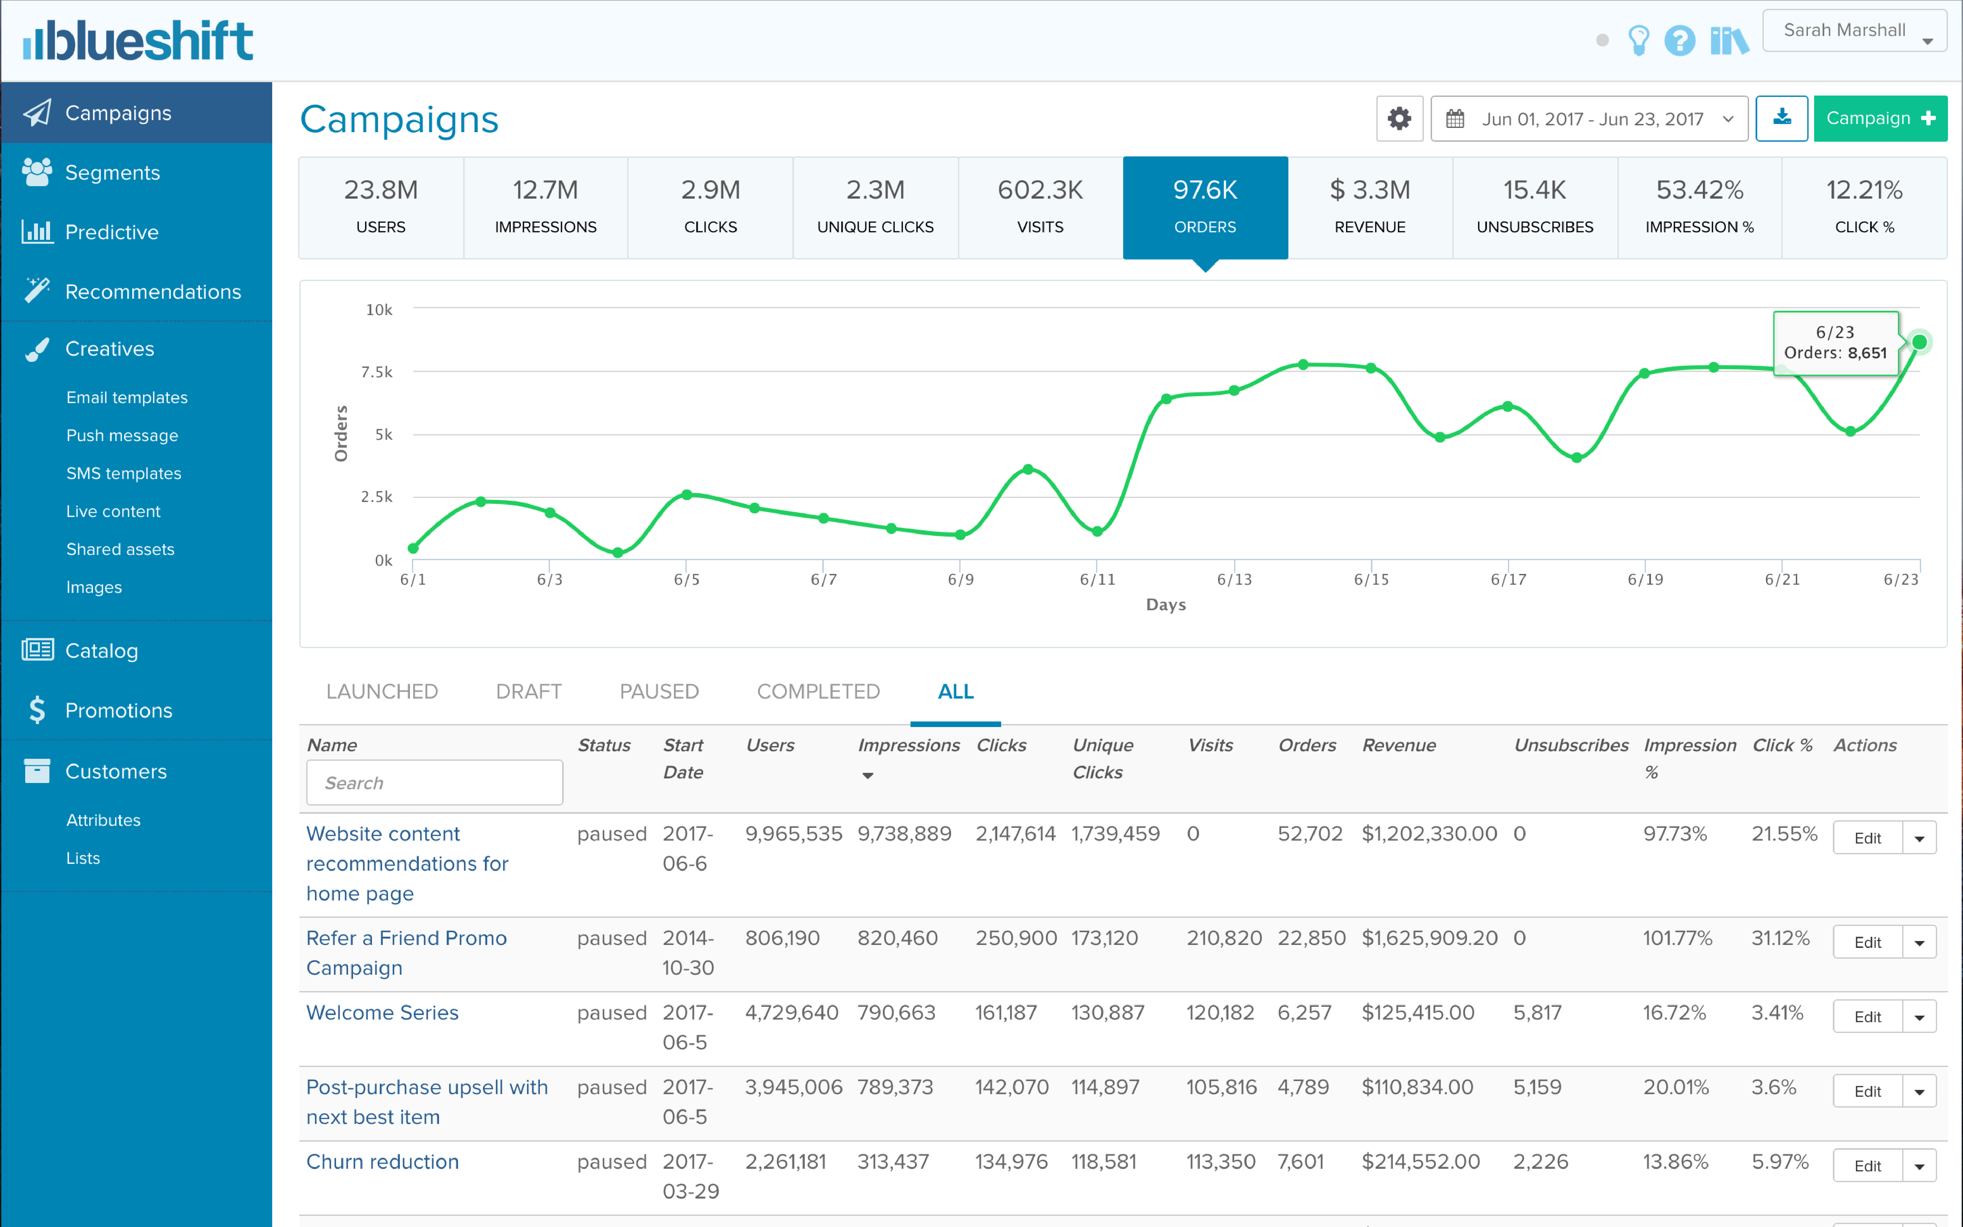
Task: Select the 15.4K UNSUBSCRIBES metric tile
Action: click(x=1535, y=208)
